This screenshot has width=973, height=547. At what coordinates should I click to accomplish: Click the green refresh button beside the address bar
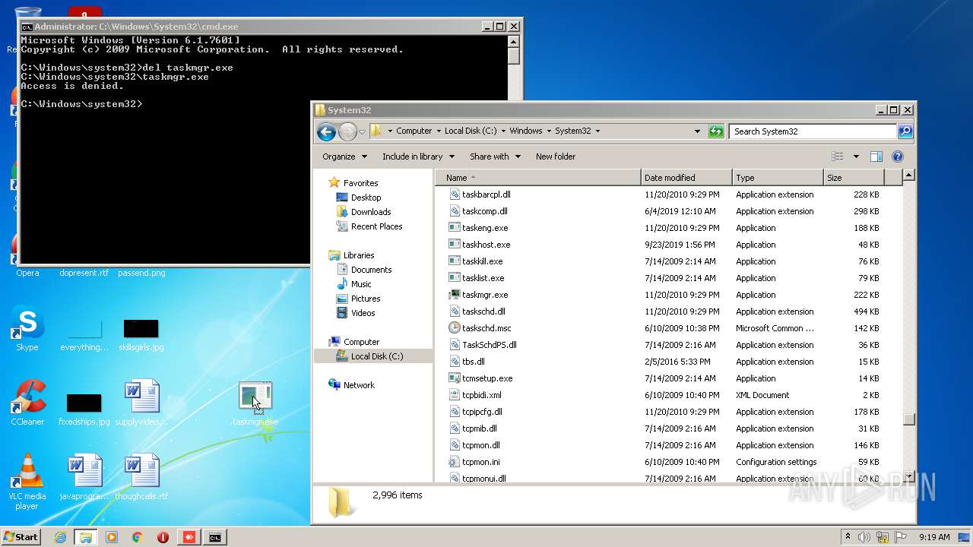point(716,131)
